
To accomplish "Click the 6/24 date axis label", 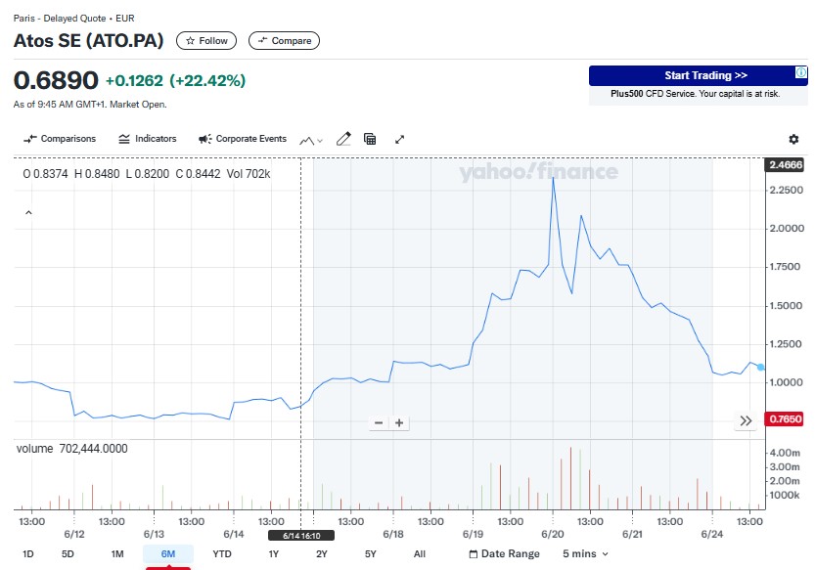I will pyautogui.click(x=712, y=534).
